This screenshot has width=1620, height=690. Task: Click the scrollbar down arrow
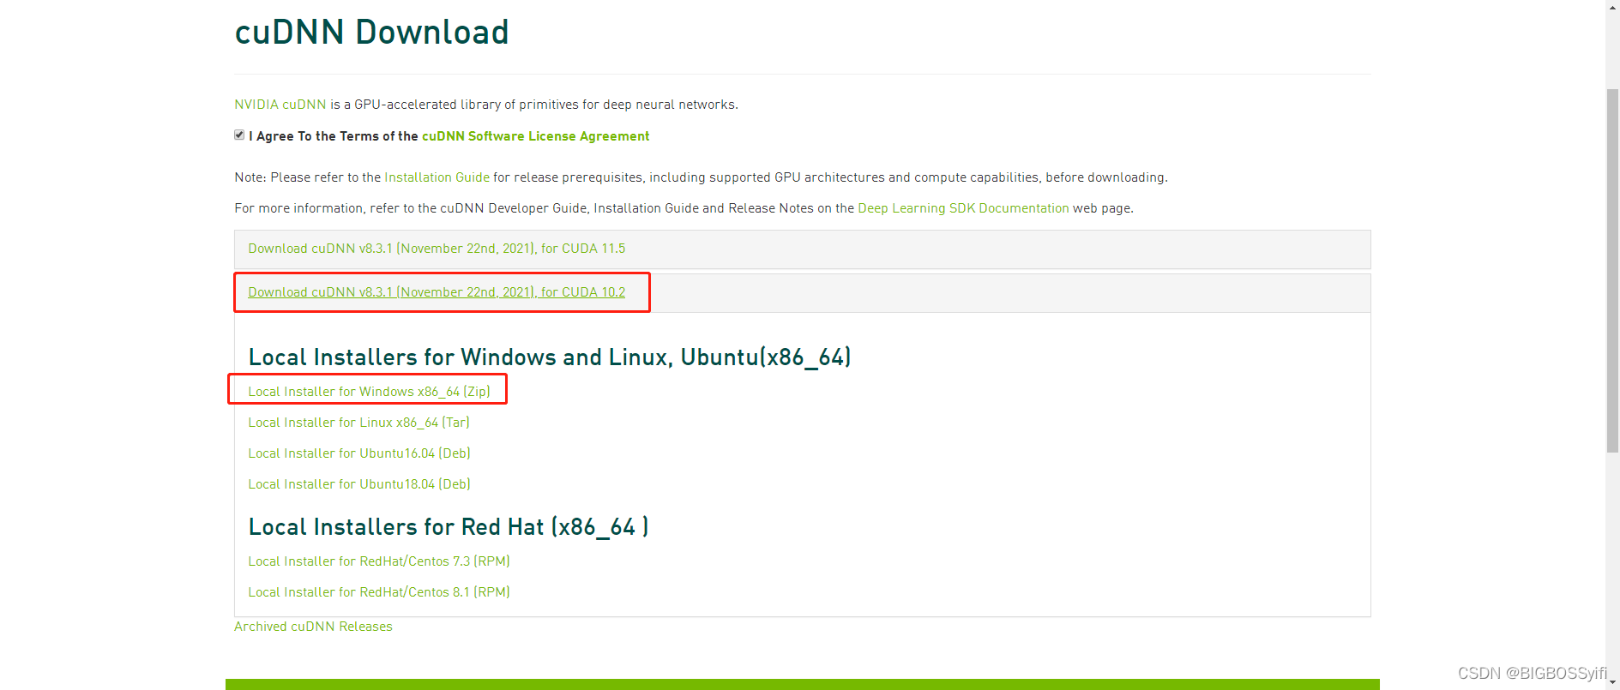click(1612, 683)
